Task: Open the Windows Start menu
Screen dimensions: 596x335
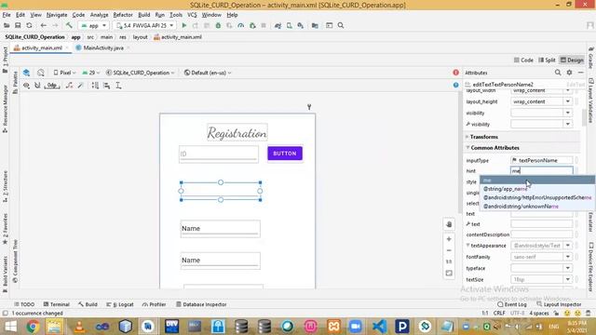Action: (10, 327)
